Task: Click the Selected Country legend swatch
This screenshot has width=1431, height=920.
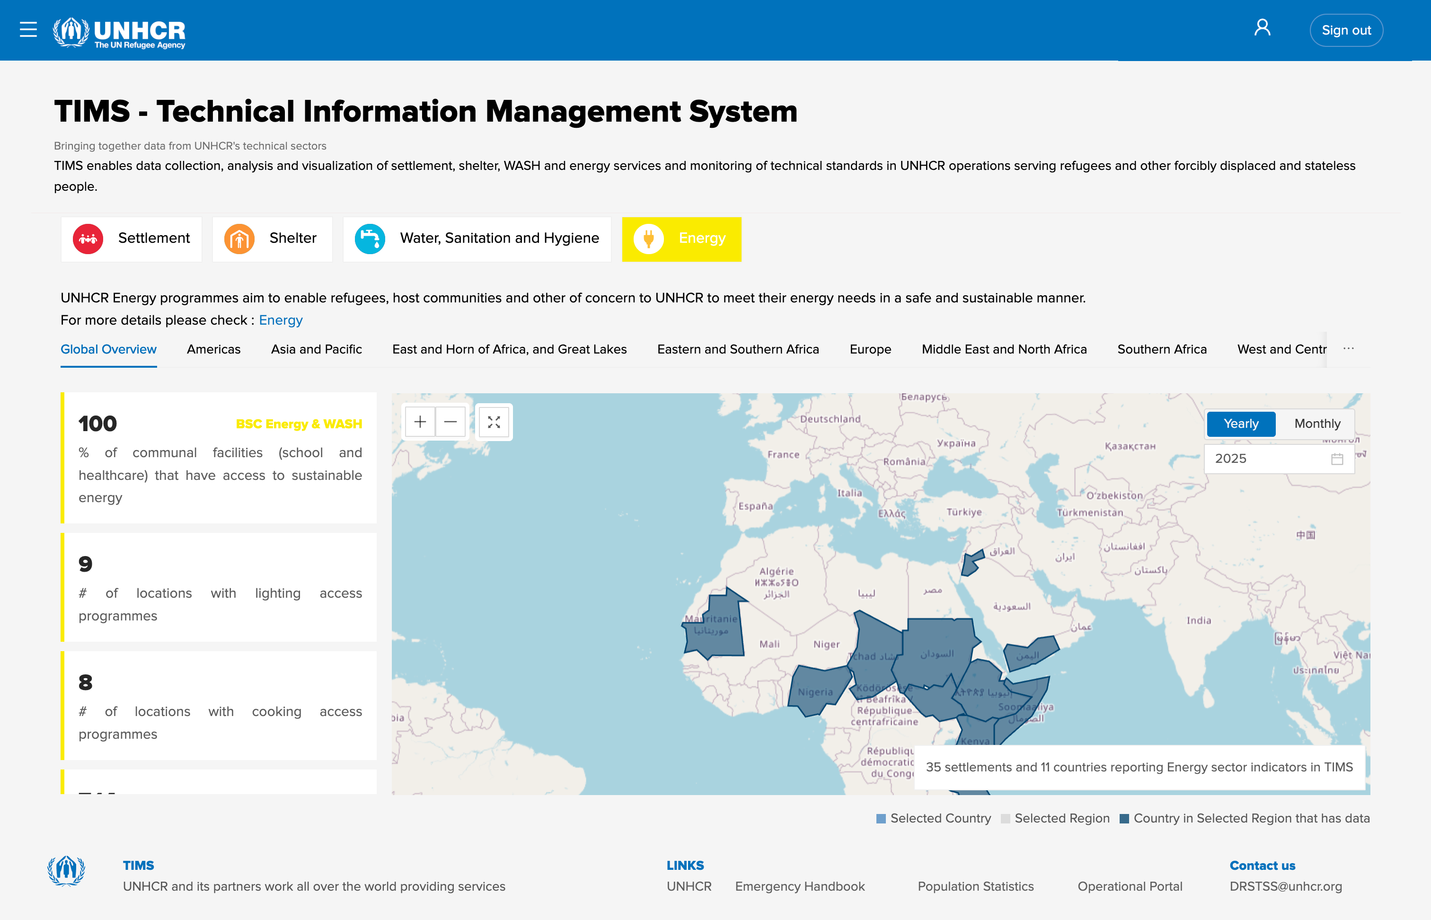Action: coord(881,818)
